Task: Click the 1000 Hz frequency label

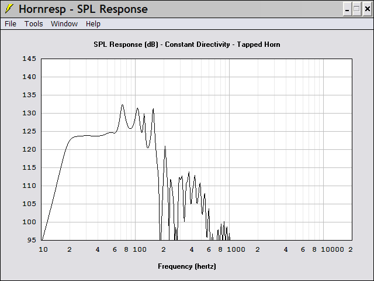Action: (x=236, y=250)
